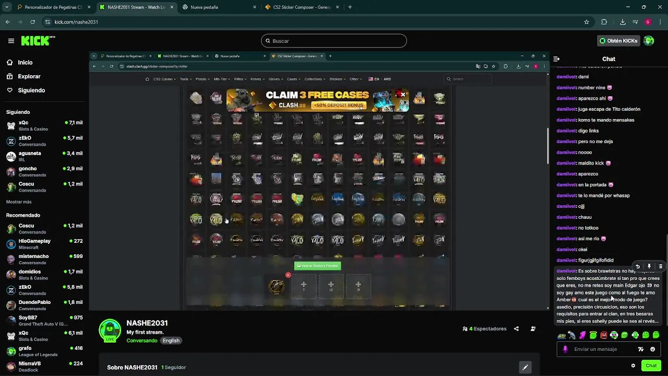
Task: Click the NASHE2031 channel avatar
Action: pos(110,331)
